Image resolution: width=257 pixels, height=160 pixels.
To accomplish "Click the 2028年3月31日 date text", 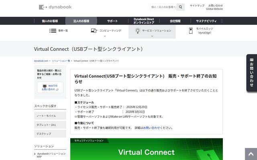I will pyautogui.click(x=135, y=112).
